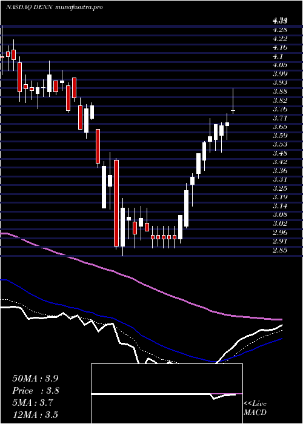Image resolution: width=303 pixels, height=424 pixels.
Task: Click the Price : 3.8 legend value
Action: (x=36, y=391)
